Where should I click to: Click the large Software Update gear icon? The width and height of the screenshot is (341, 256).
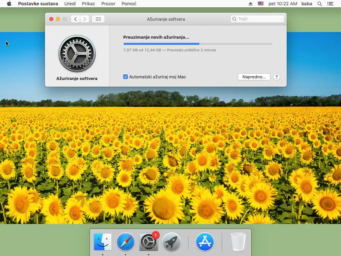click(x=77, y=53)
